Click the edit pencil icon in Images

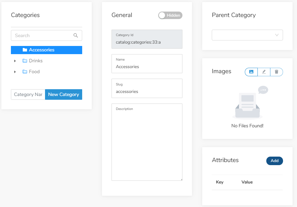click(264, 72)
